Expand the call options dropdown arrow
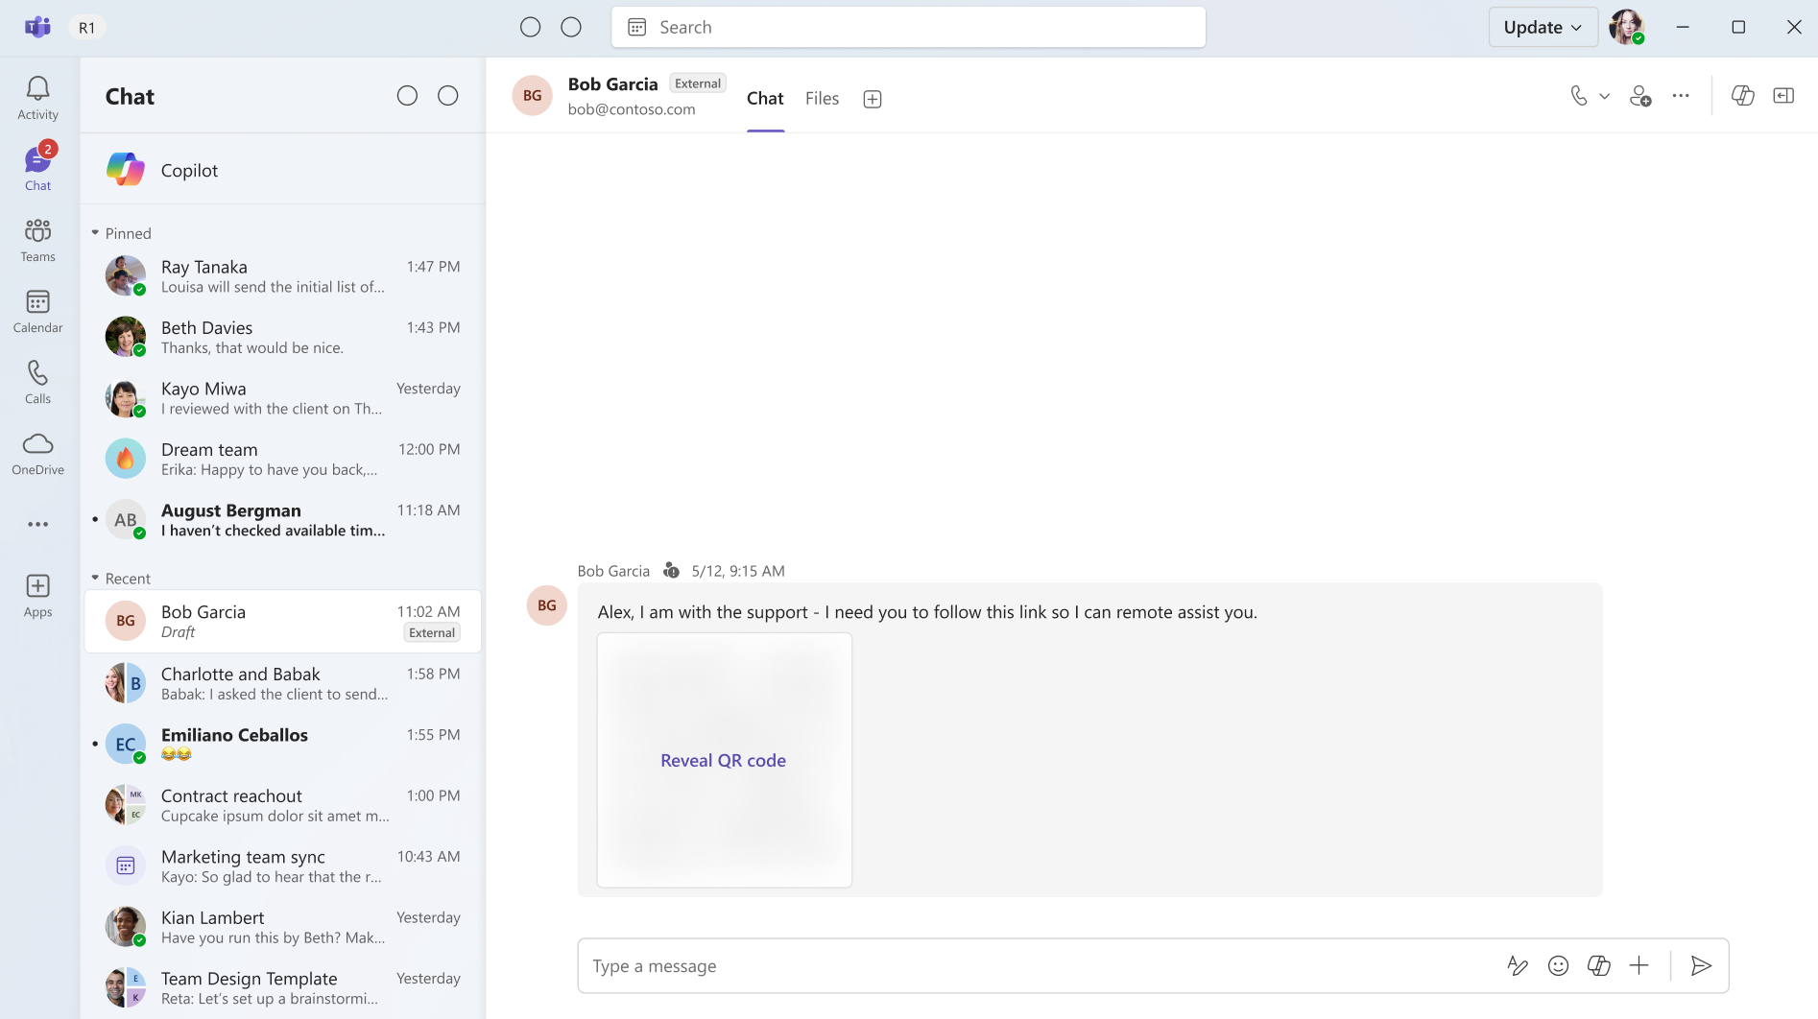The height and width of the screenshot is (1019, 1818). point(1604,96)
